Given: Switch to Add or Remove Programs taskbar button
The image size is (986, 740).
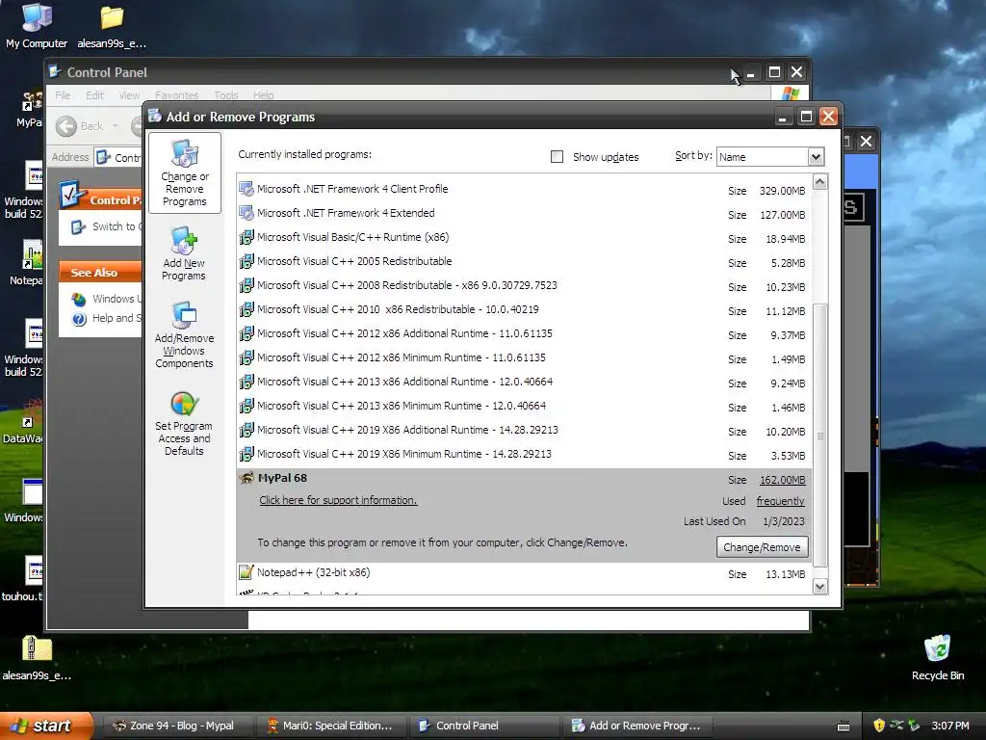Looking at the screenshot, I should tap(637, 726).
